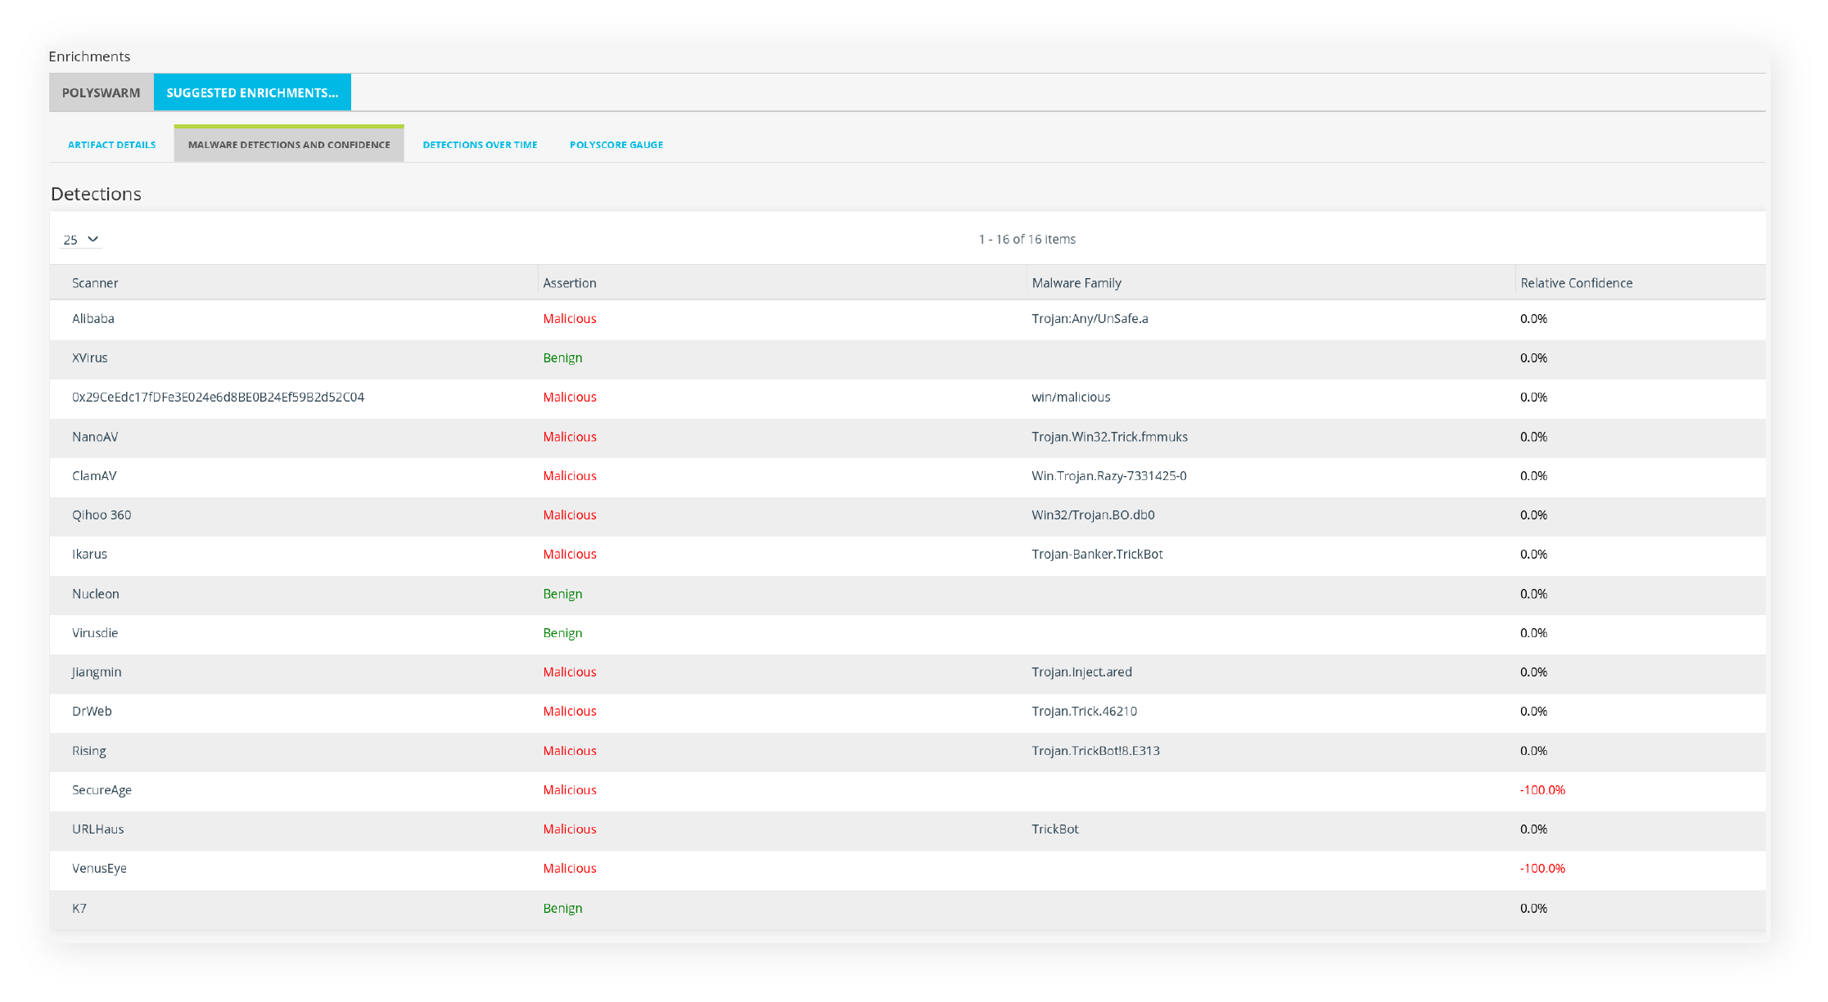Click Trojan.Trick.46210 family value
Image resolution: width=1828 pixels, height=1002 pixels.
coord(1084,712)
